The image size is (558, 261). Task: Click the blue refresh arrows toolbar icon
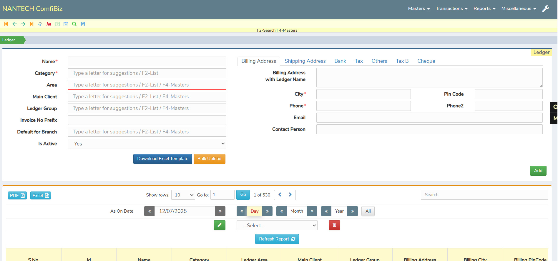point(40,24)
